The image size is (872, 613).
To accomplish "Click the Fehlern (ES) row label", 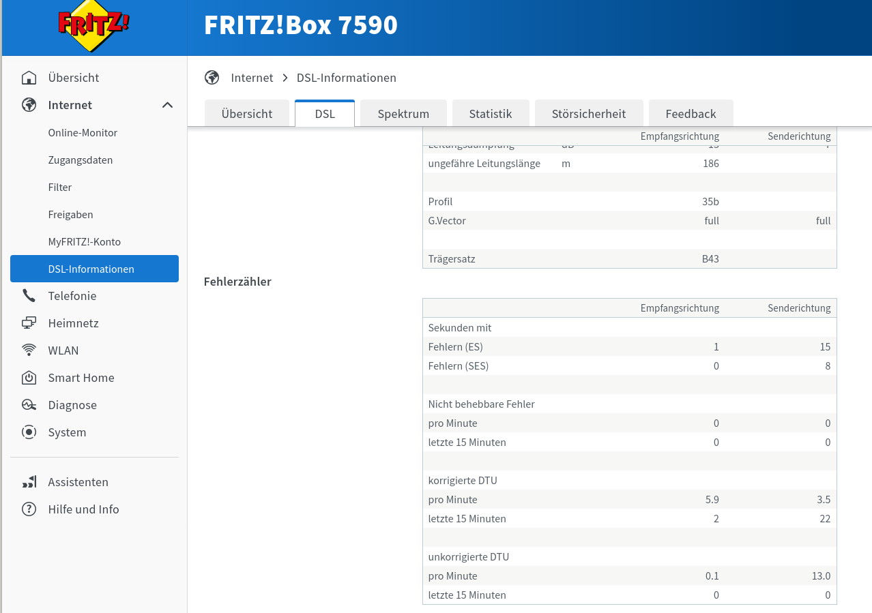I will click(455, 346).
